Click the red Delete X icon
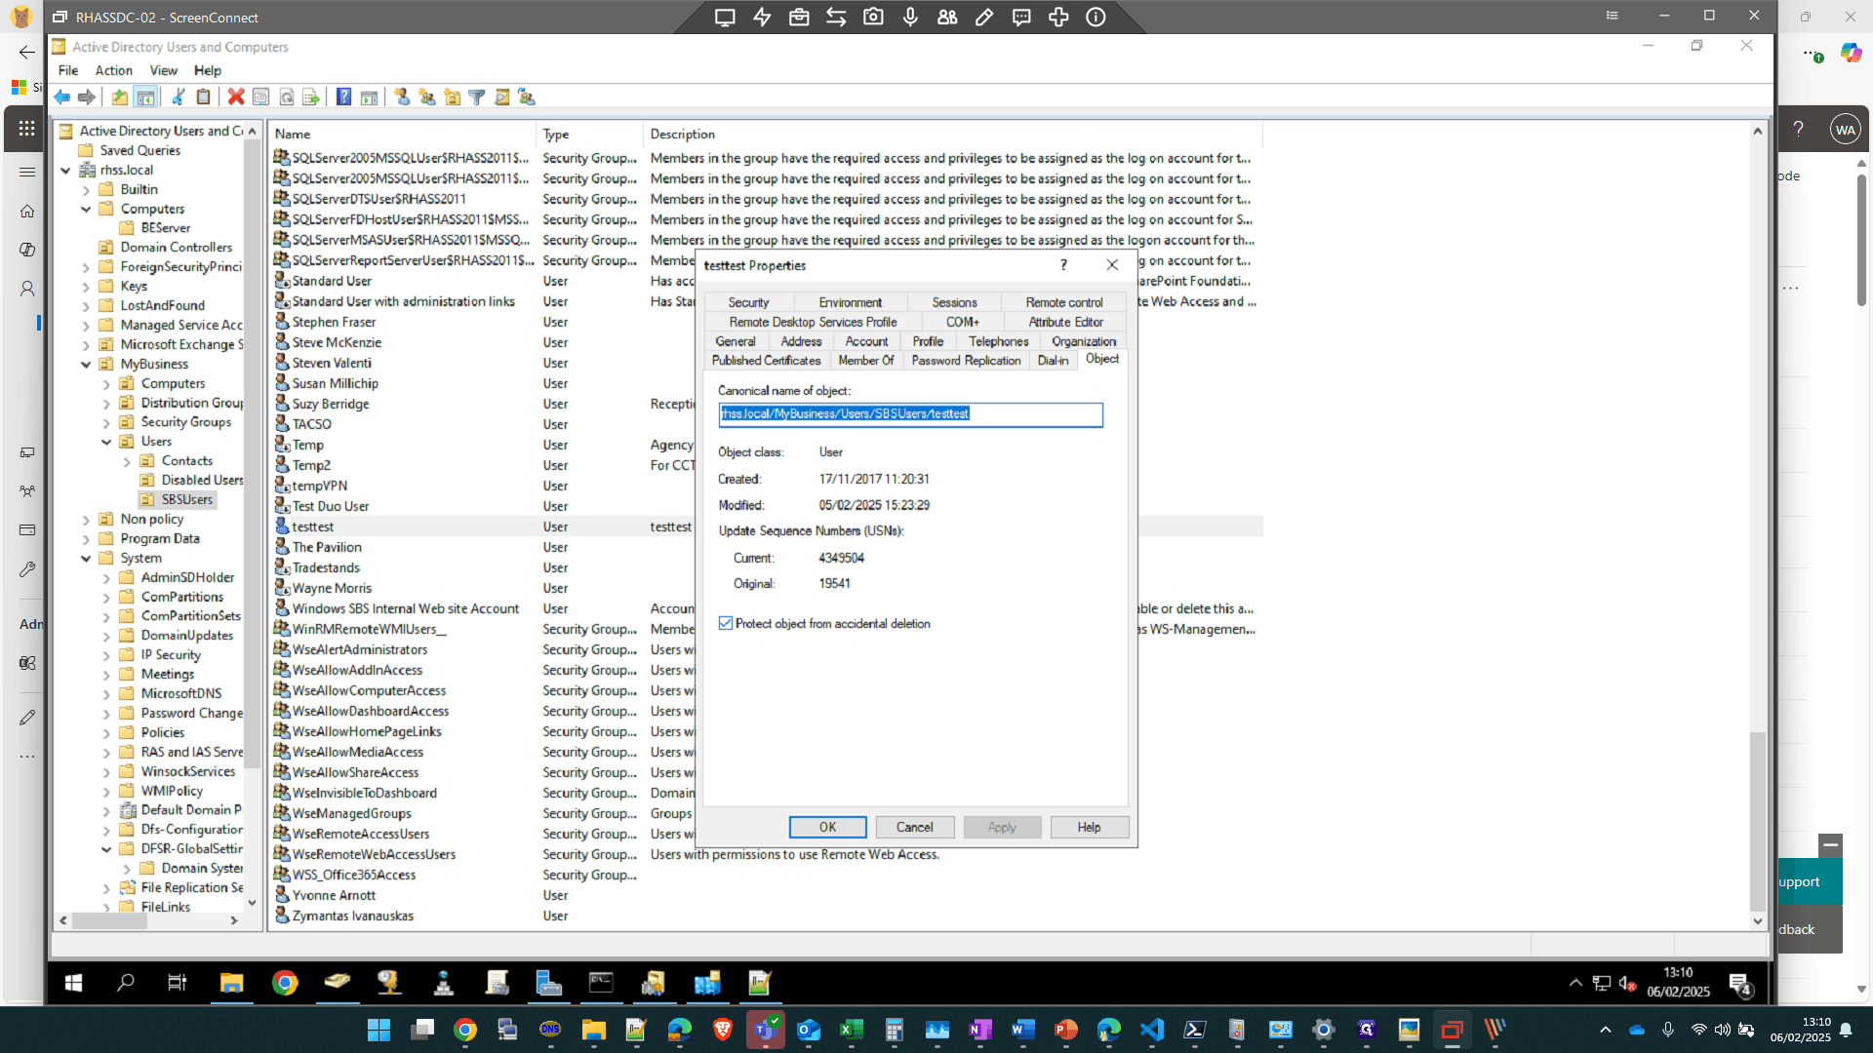The width and height of the screenshot is (1873, 1053). point(236,97)
